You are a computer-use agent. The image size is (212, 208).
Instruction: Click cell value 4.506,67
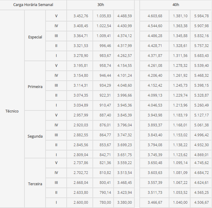pos(201,202)
